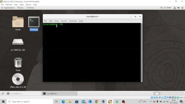Open the sf_ORACLE_19C shared drive icon

tap(18, 44)
